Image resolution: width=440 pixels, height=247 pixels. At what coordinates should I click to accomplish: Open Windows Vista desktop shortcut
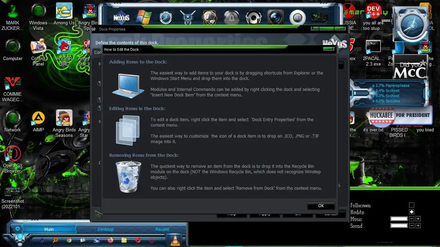[38, 17]
